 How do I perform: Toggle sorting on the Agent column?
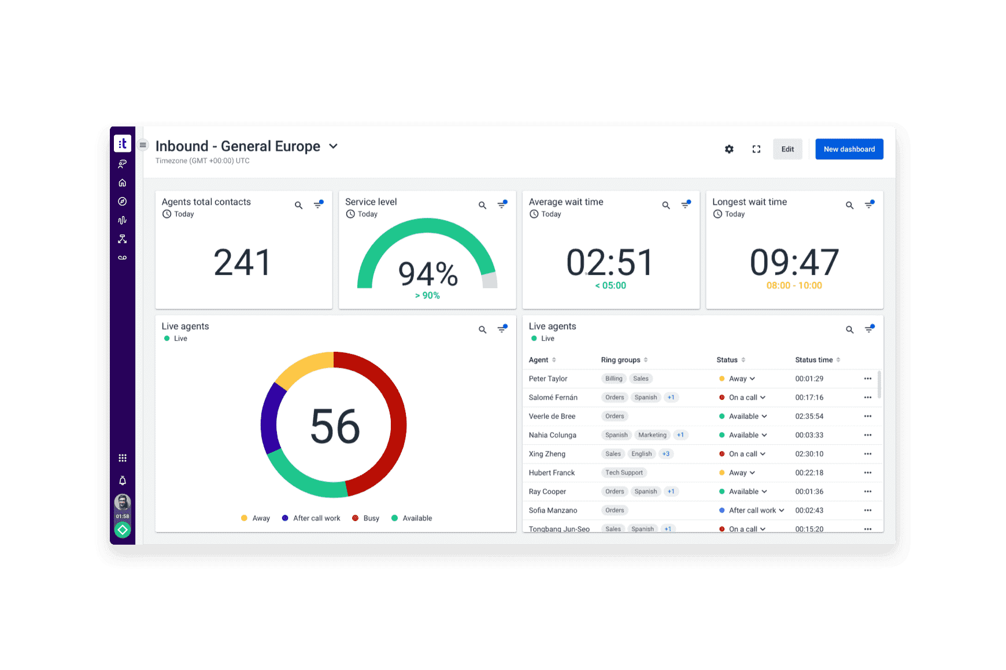[x=554, y=359]
